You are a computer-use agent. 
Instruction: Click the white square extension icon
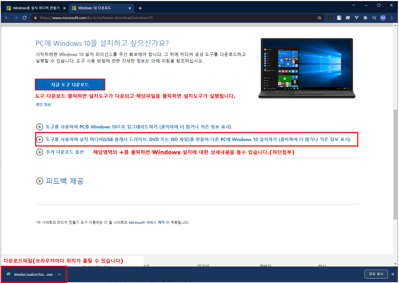339,18
